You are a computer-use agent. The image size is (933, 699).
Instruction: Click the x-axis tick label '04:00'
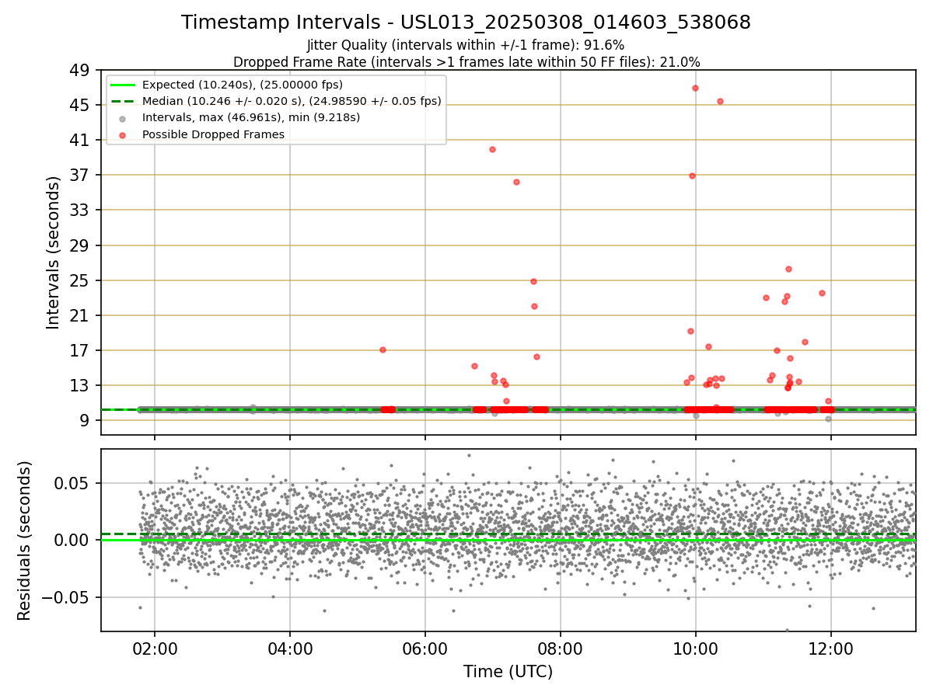pos(290,649)
